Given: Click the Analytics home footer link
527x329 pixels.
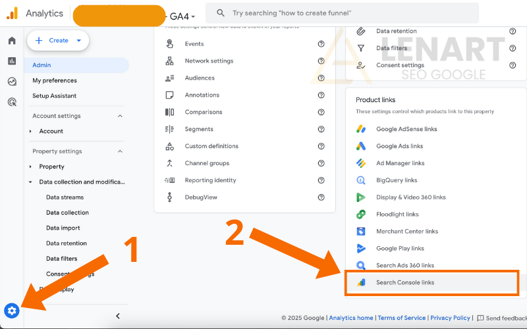Looking at the screenshot, I should coord(351,318).
